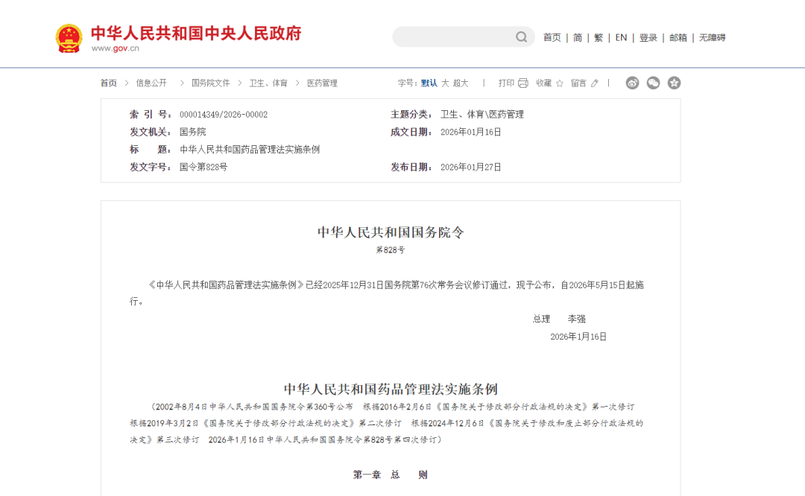Share page via WeChat icon

tap(653, 83)
